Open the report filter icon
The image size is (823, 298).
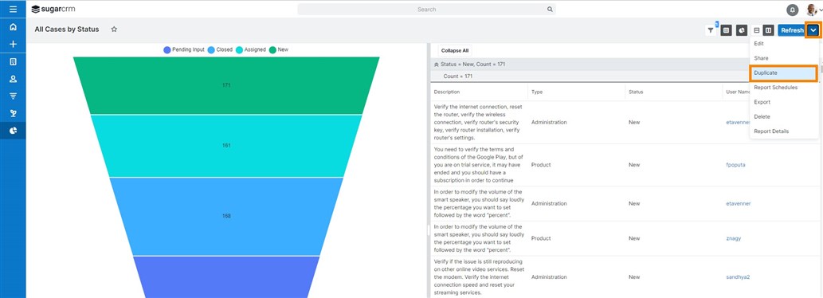click(711, 30)
